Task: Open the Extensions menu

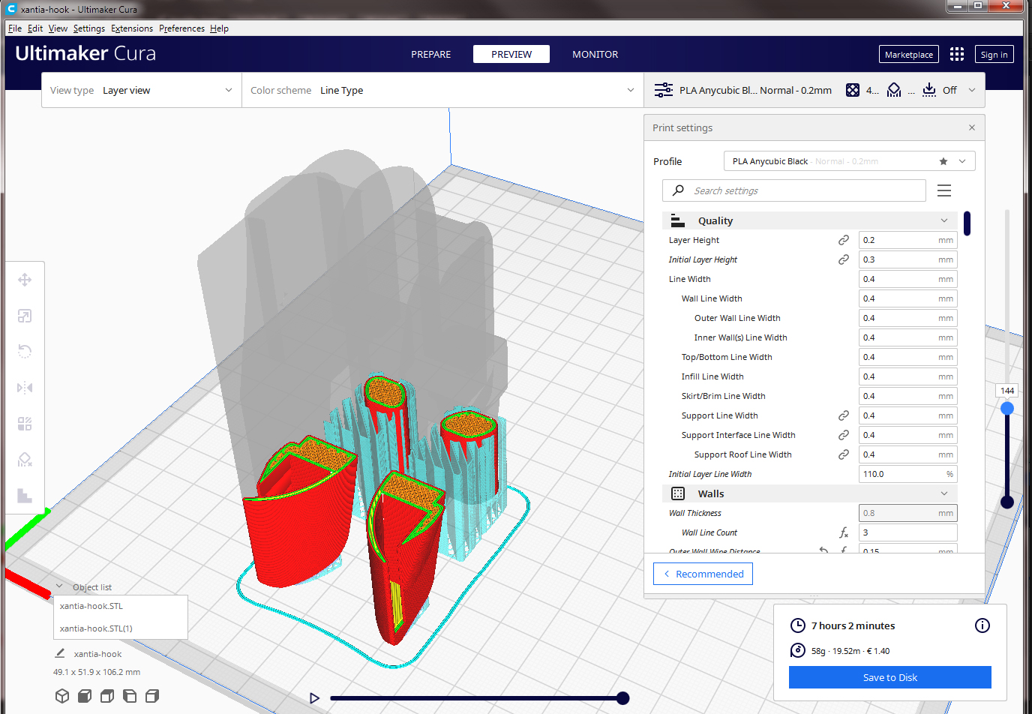Action: (132, 28)
